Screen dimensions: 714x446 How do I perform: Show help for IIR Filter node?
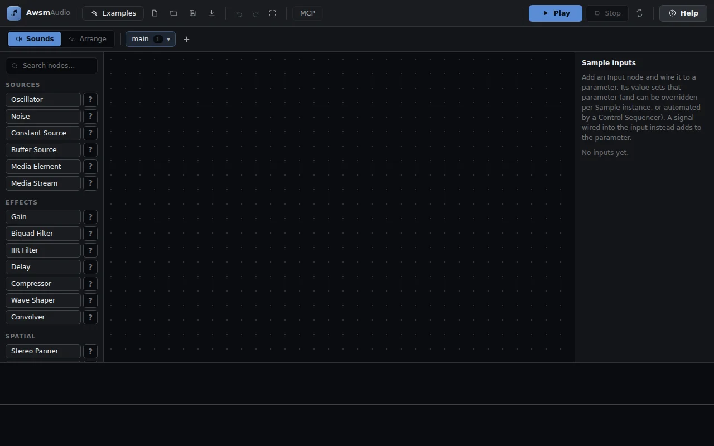coord(90,250)
